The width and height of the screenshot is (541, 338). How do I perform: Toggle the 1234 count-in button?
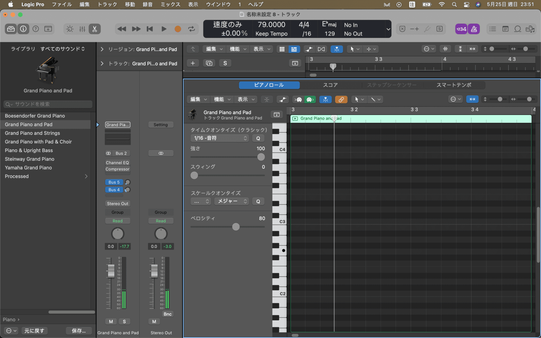[461, 29]
